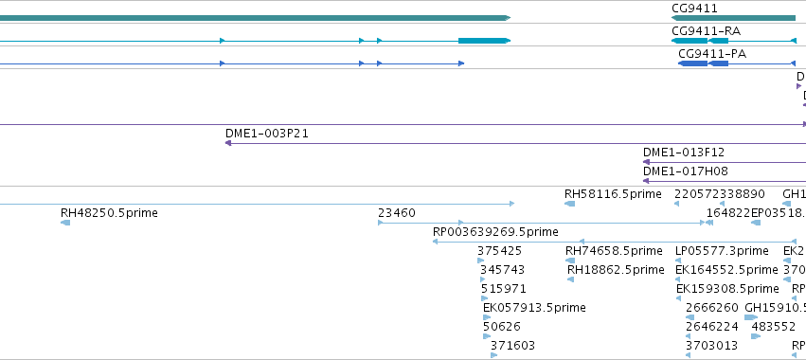Click the RP003639269.5prime feature label
806x360 pixels.
[495, 232]
